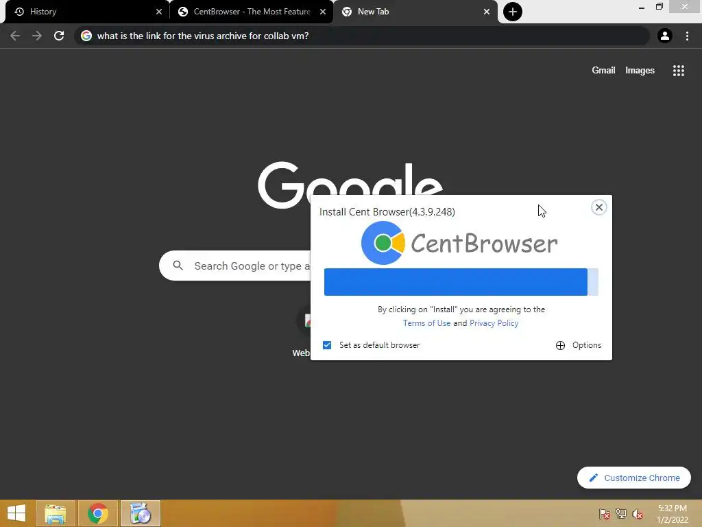Switch to the CentBrowser tab
The height and width of the screenshot is (527, 702).
tap(251, 12)
